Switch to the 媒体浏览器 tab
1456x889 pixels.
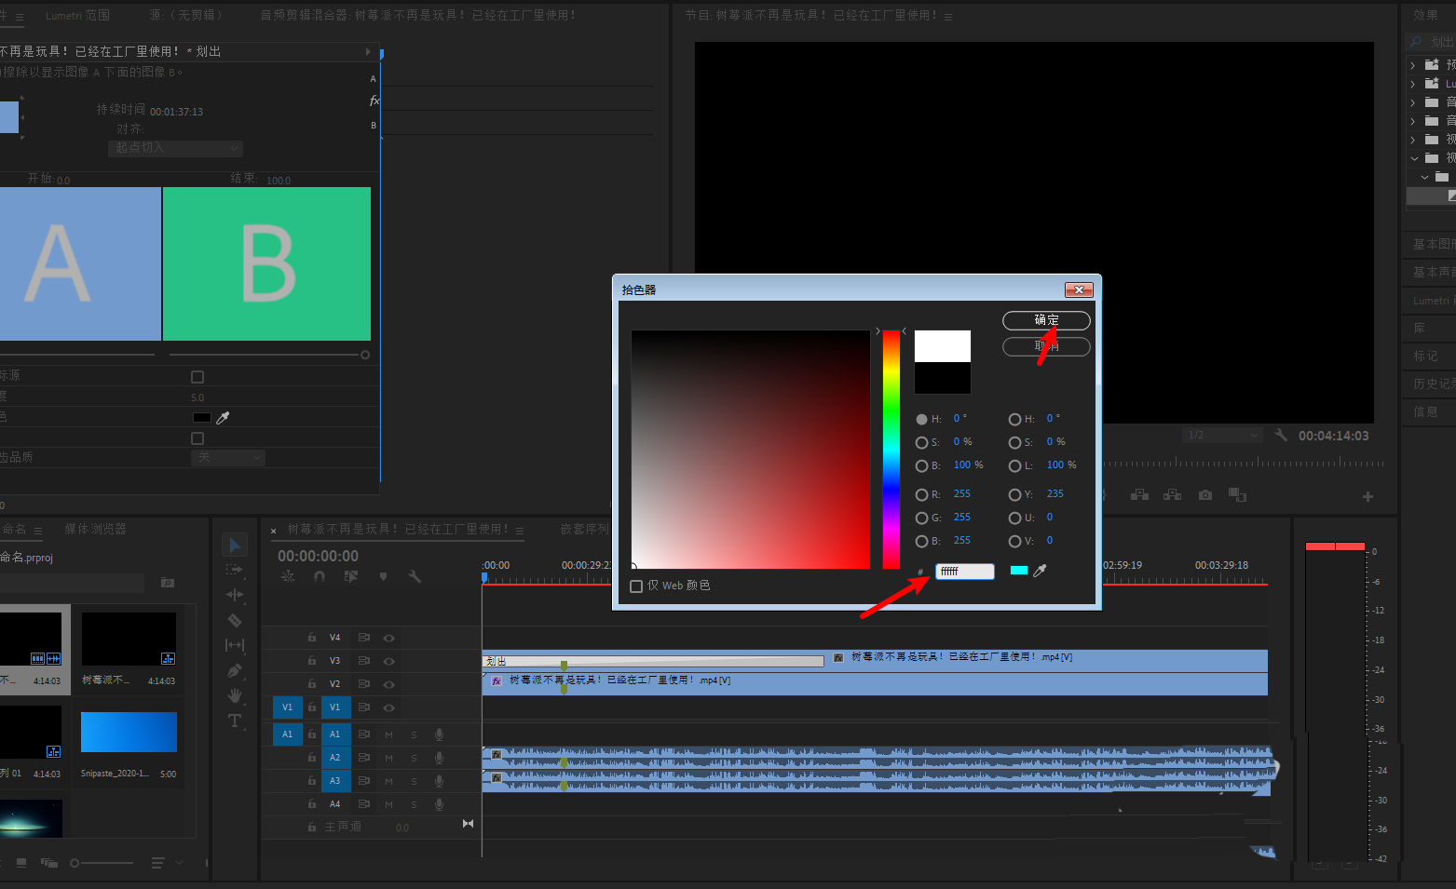(x=95, y=529)
